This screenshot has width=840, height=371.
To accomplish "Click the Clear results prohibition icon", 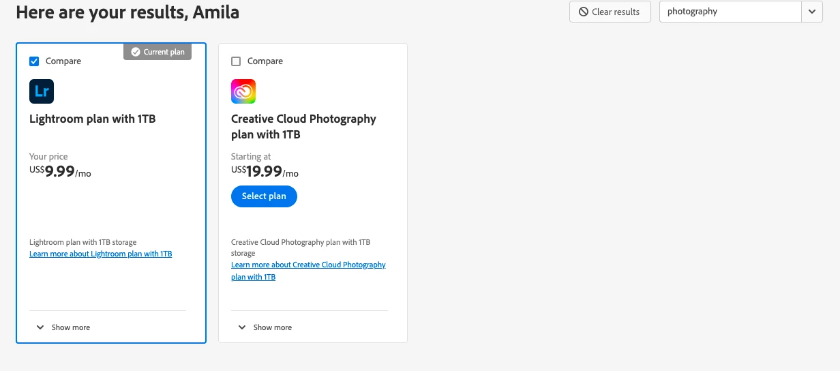I will 584,12.
